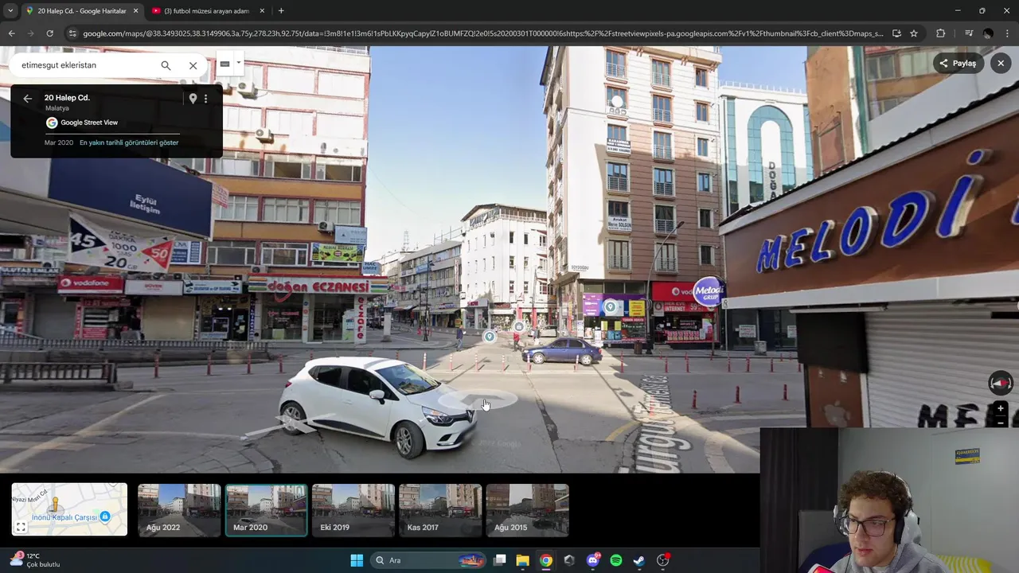Zoom in with the plus button

(x=1001, y=409)
